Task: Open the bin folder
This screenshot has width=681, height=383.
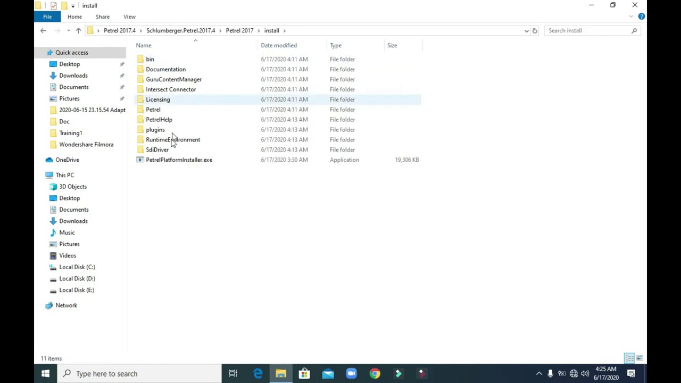Action: (150, 59)
